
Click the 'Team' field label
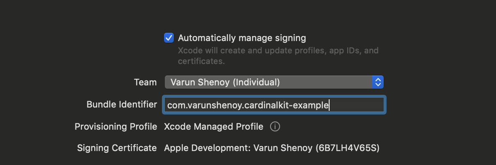[145, 82]
